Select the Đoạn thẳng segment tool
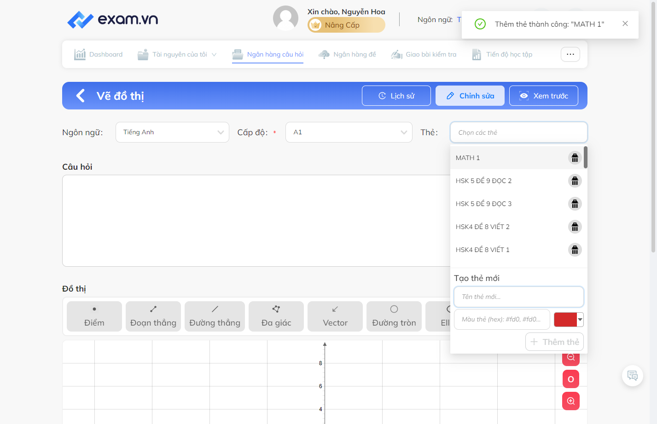This screenshot has width=657, height=424. point(153,316)
